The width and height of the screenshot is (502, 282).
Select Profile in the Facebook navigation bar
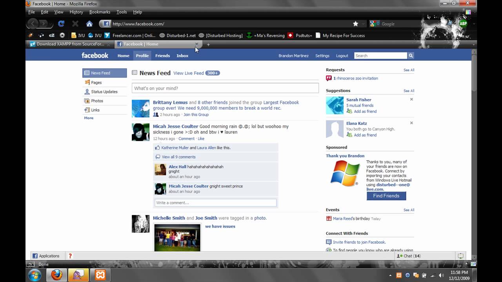click(x=142, y=56)
